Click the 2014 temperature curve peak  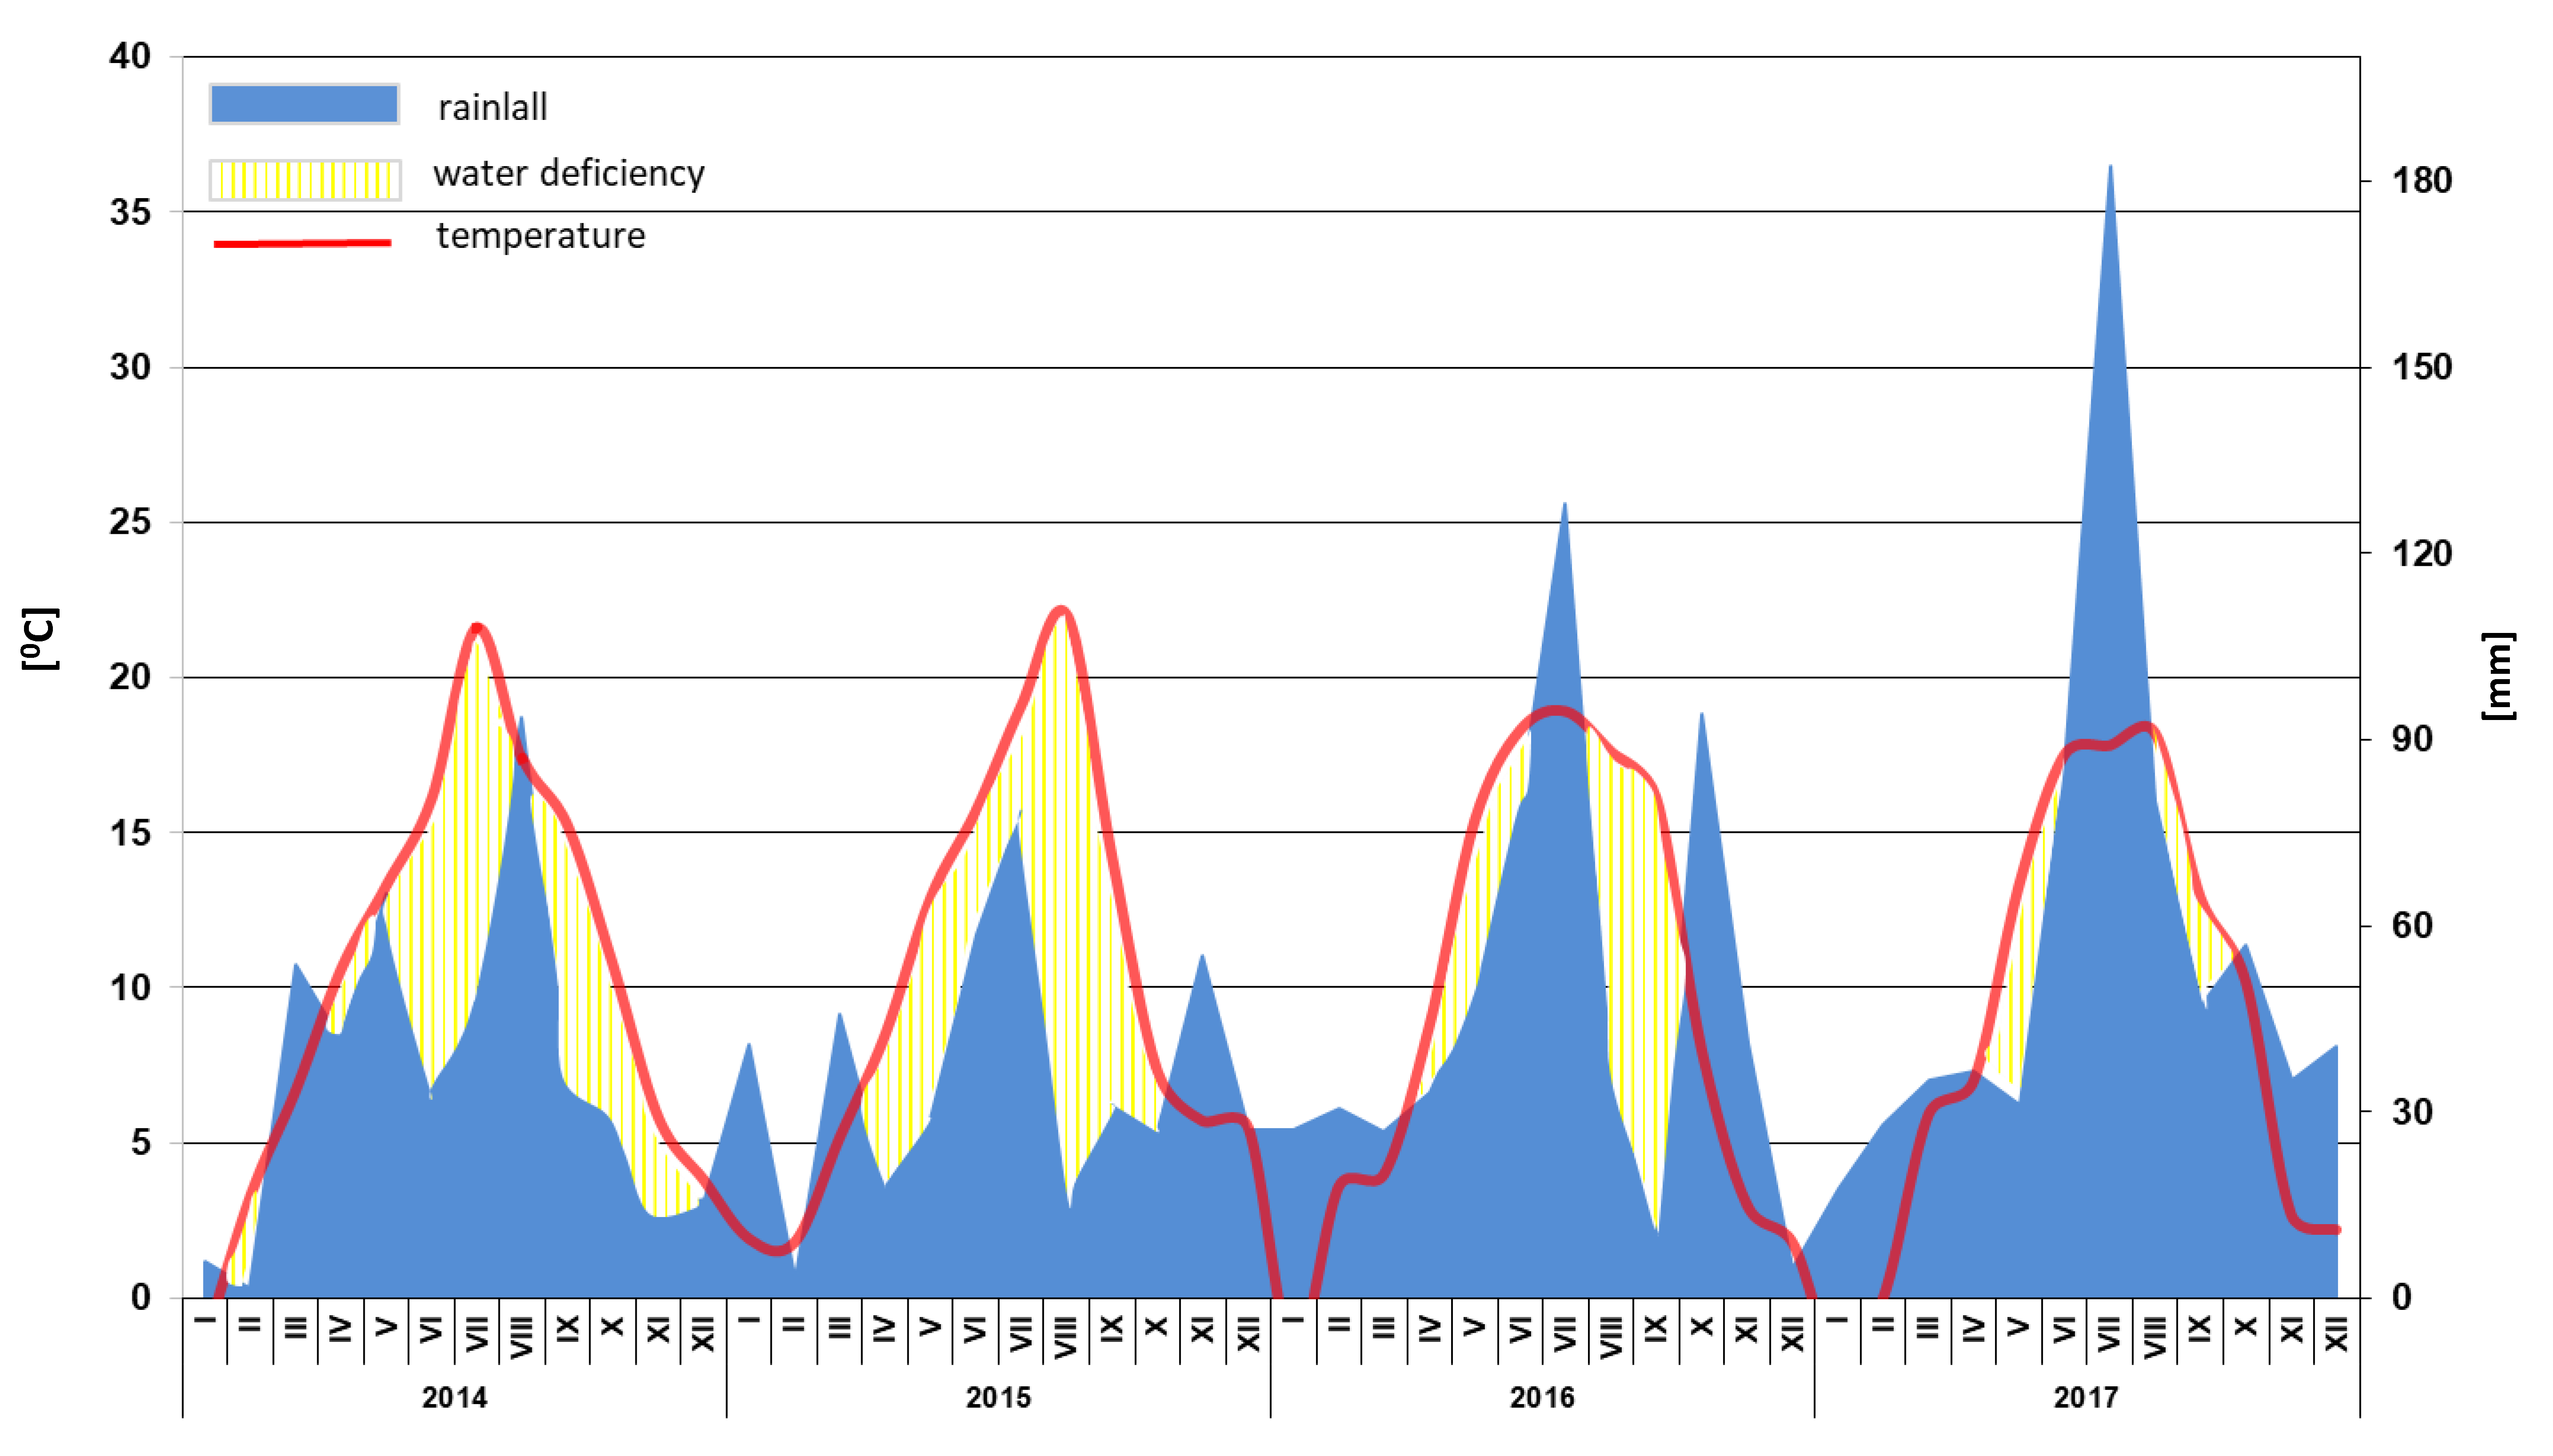(477, 627)
